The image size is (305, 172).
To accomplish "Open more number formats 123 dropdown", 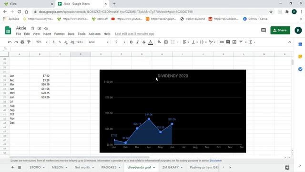I will coord(80,42).
